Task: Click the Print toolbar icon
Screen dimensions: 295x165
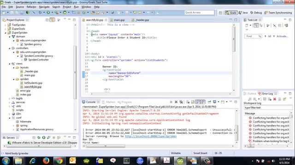Action: coord(22,12)
